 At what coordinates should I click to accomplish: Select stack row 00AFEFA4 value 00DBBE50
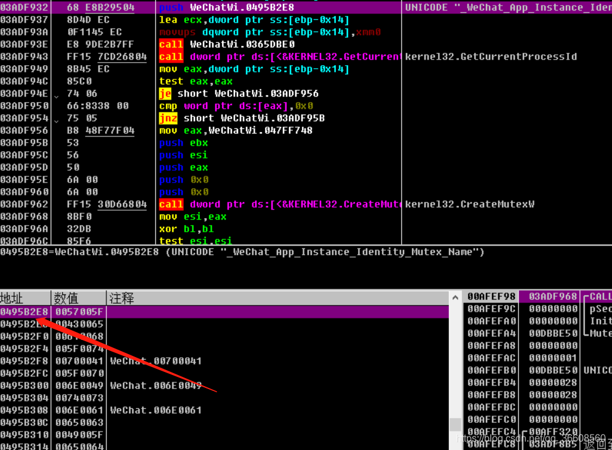click(538, 333)
